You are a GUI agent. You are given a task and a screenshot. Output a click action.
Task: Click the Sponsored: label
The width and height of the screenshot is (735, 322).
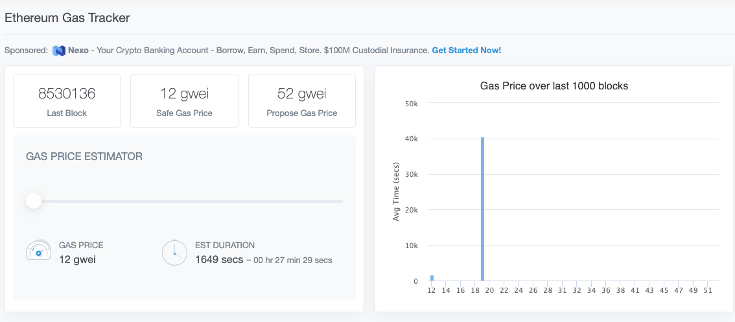click(26, 50)
